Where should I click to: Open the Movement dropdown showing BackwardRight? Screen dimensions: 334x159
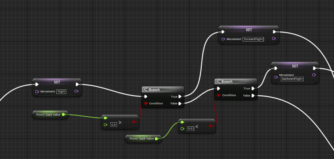(292, 79)
